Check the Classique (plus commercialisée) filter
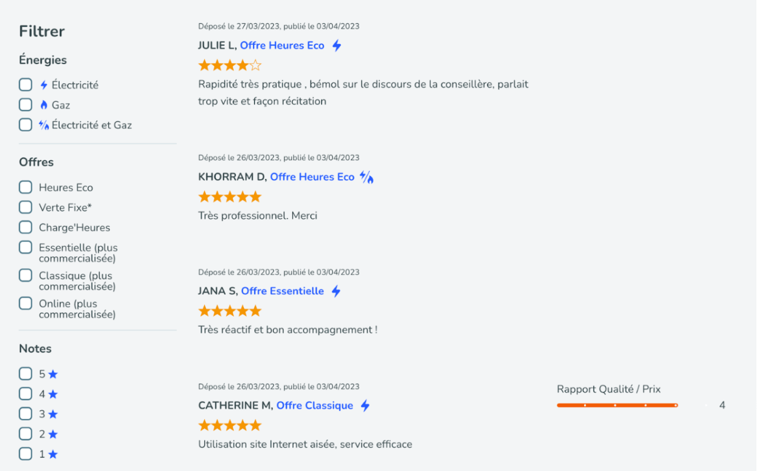This screenshot has width=757, height=471. point(25,275)
